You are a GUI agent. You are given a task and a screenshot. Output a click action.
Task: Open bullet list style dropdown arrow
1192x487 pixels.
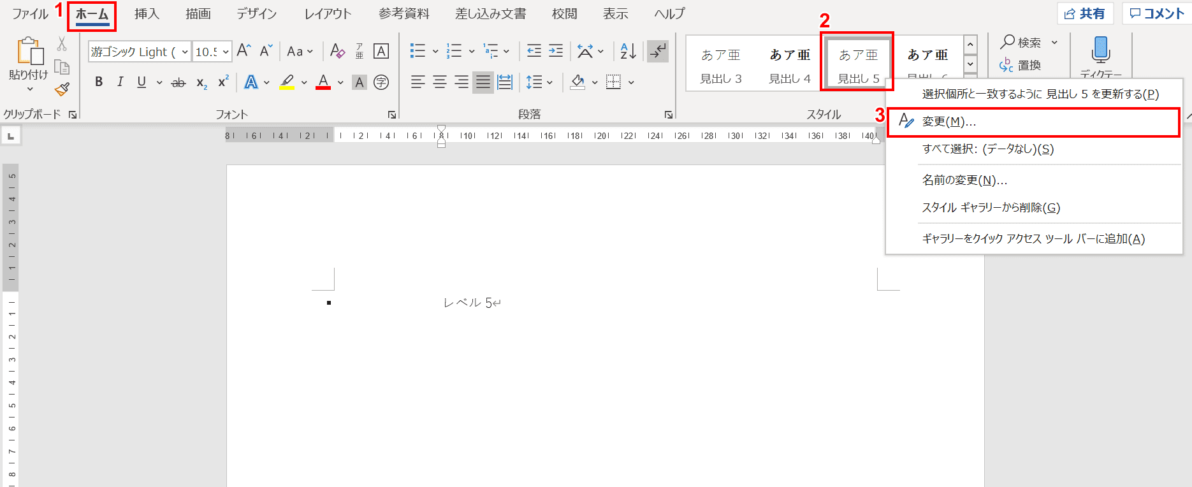[435, 52]
